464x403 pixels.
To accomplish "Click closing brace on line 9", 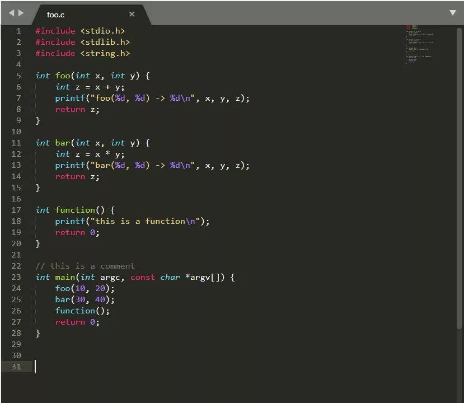I will click(38, 121).
